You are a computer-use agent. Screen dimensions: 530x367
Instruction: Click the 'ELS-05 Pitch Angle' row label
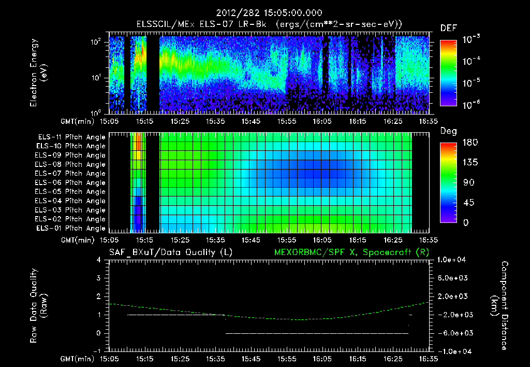[x=70, y=192]
